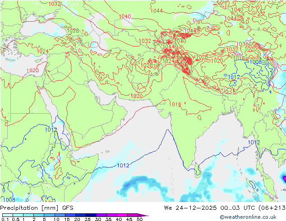
Task: Click the 0.5–1 mm legend swatch
Action: 18,215
